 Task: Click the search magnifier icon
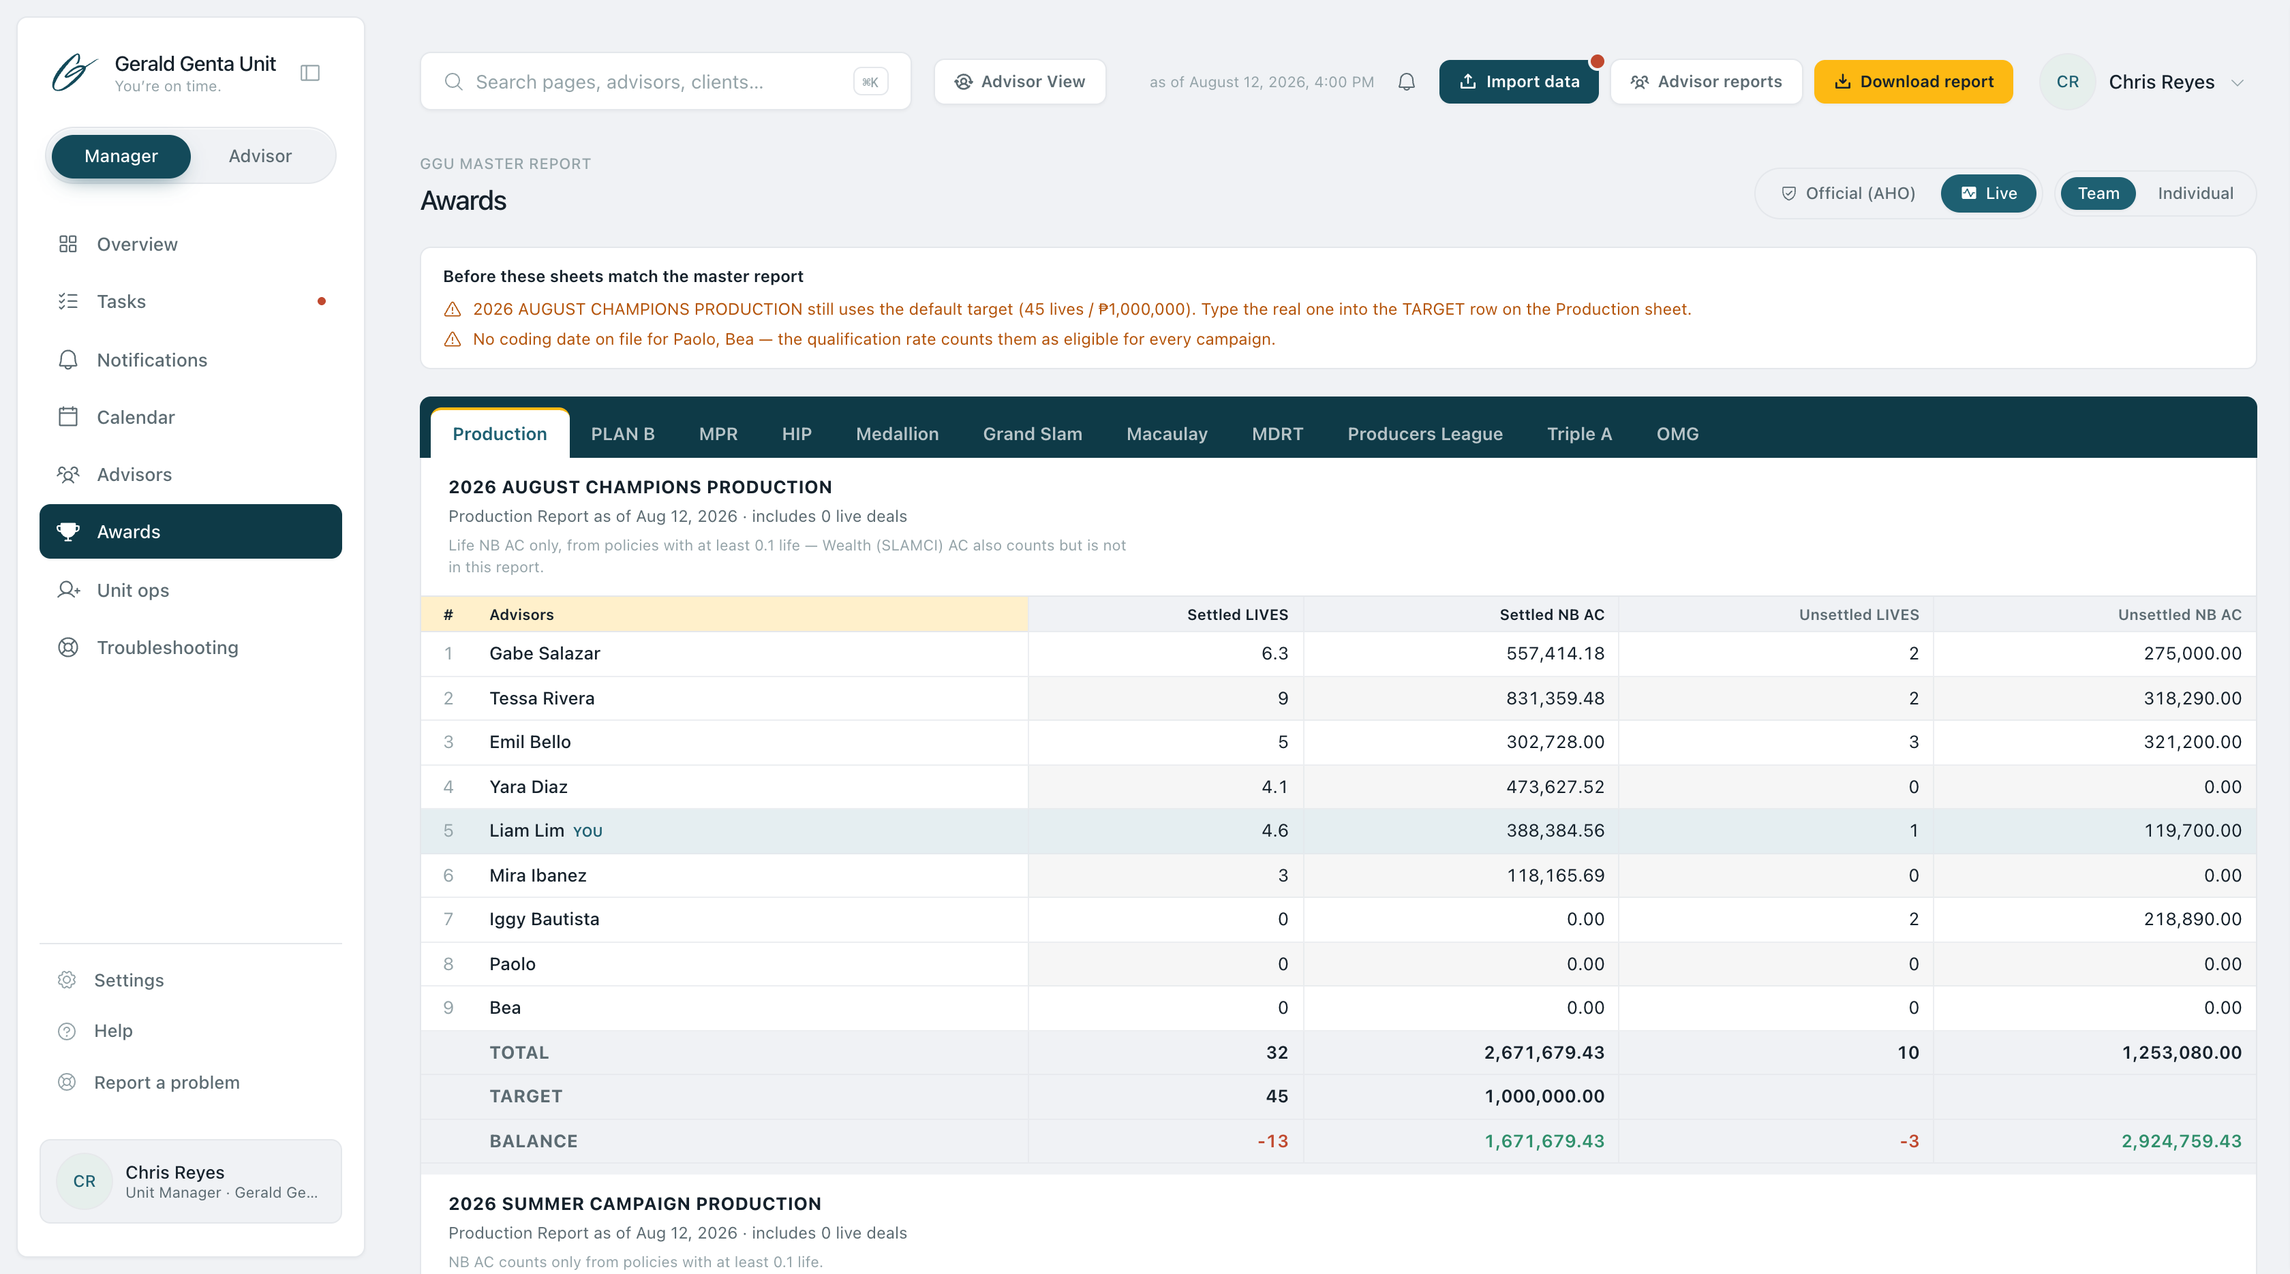[453, 82]
